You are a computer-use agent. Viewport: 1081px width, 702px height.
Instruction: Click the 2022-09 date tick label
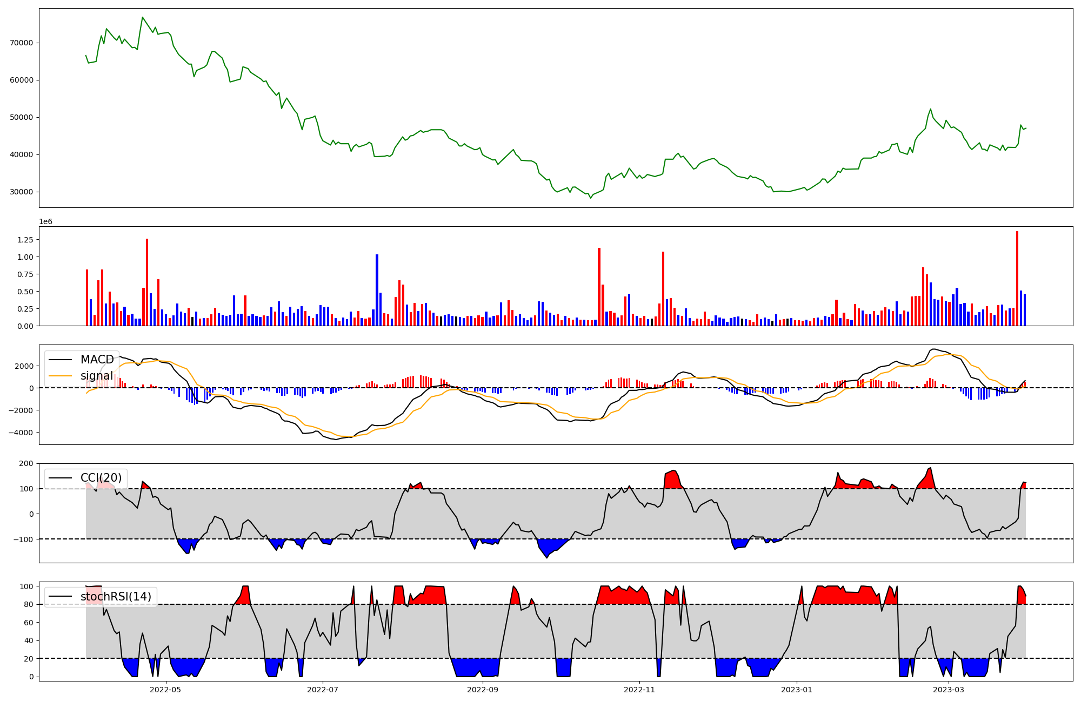(x=482, y=690)
